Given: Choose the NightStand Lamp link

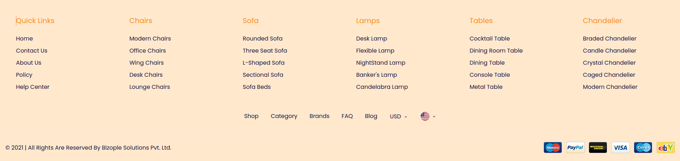Looking at the screenshot, I should coord(381,63).
